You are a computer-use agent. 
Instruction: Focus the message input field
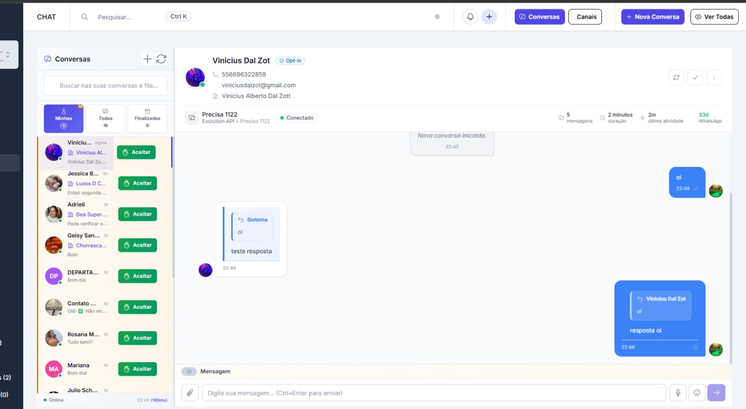434,393
